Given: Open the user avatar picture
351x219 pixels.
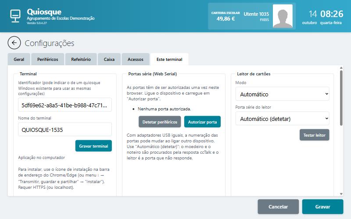Looking at the screenshot, I should coord(283,16).
